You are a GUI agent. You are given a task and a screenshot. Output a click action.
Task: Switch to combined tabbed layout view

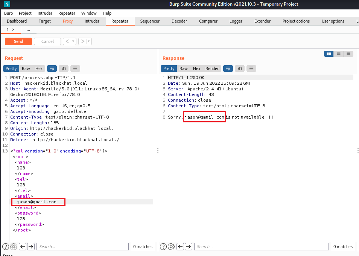[x=348, y=54]
